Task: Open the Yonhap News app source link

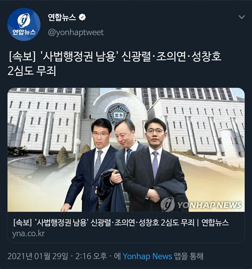Action: (x=147, y=256)
